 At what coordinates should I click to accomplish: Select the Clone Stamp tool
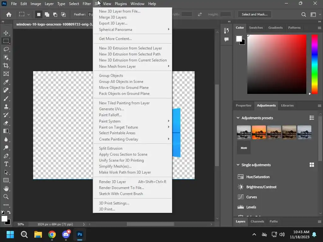[x=6, y=107]
